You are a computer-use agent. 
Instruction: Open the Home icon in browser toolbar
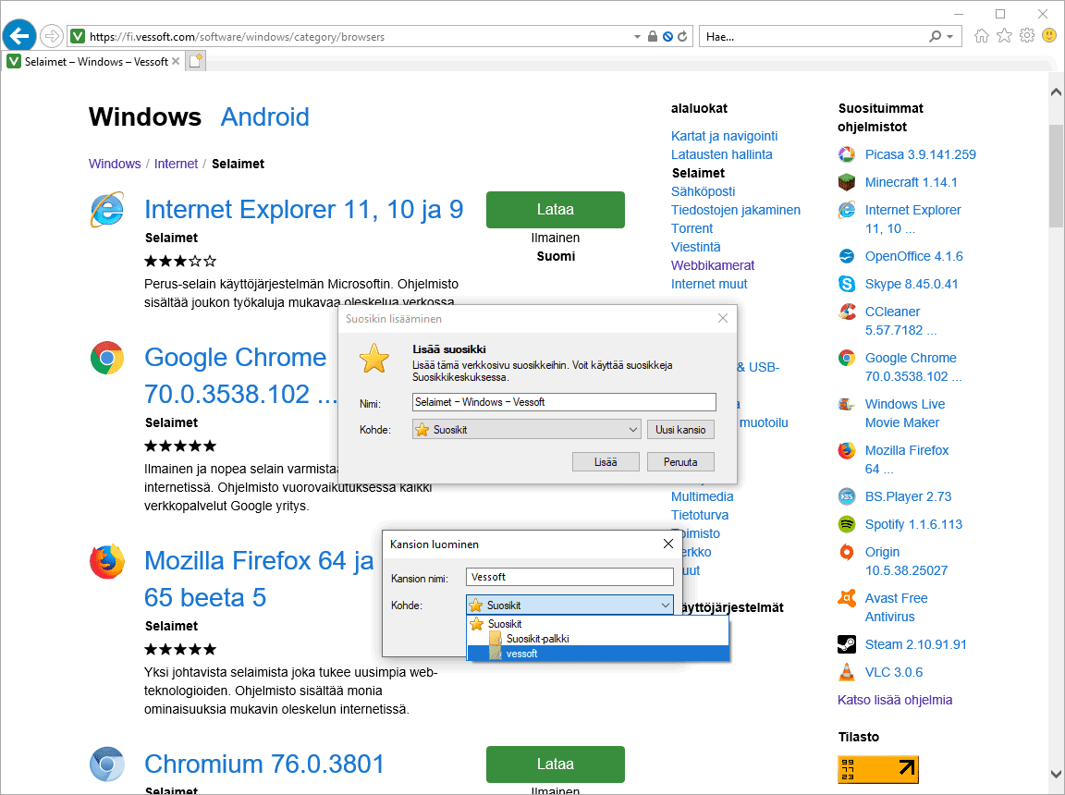click(982, 36)
